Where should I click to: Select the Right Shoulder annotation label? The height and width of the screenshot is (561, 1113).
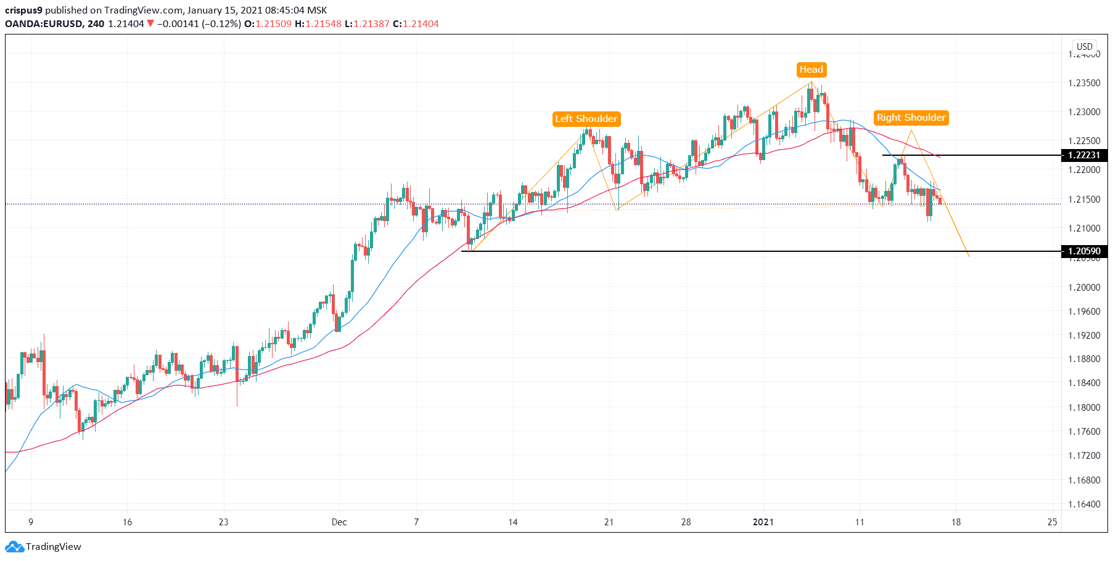[911, 118]
